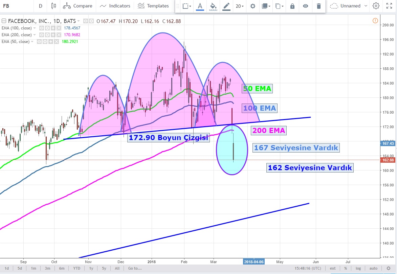Open the Templates menu
The width and height of the screenshot is (397, 274).
click(153, 6)
